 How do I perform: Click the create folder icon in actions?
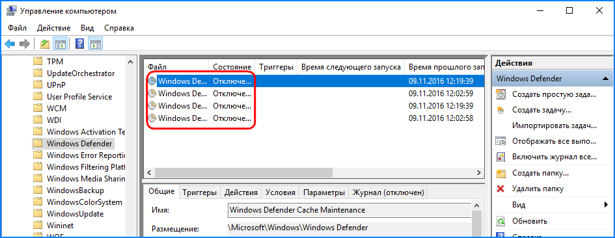pyautogui.click(x=500, y=173)
